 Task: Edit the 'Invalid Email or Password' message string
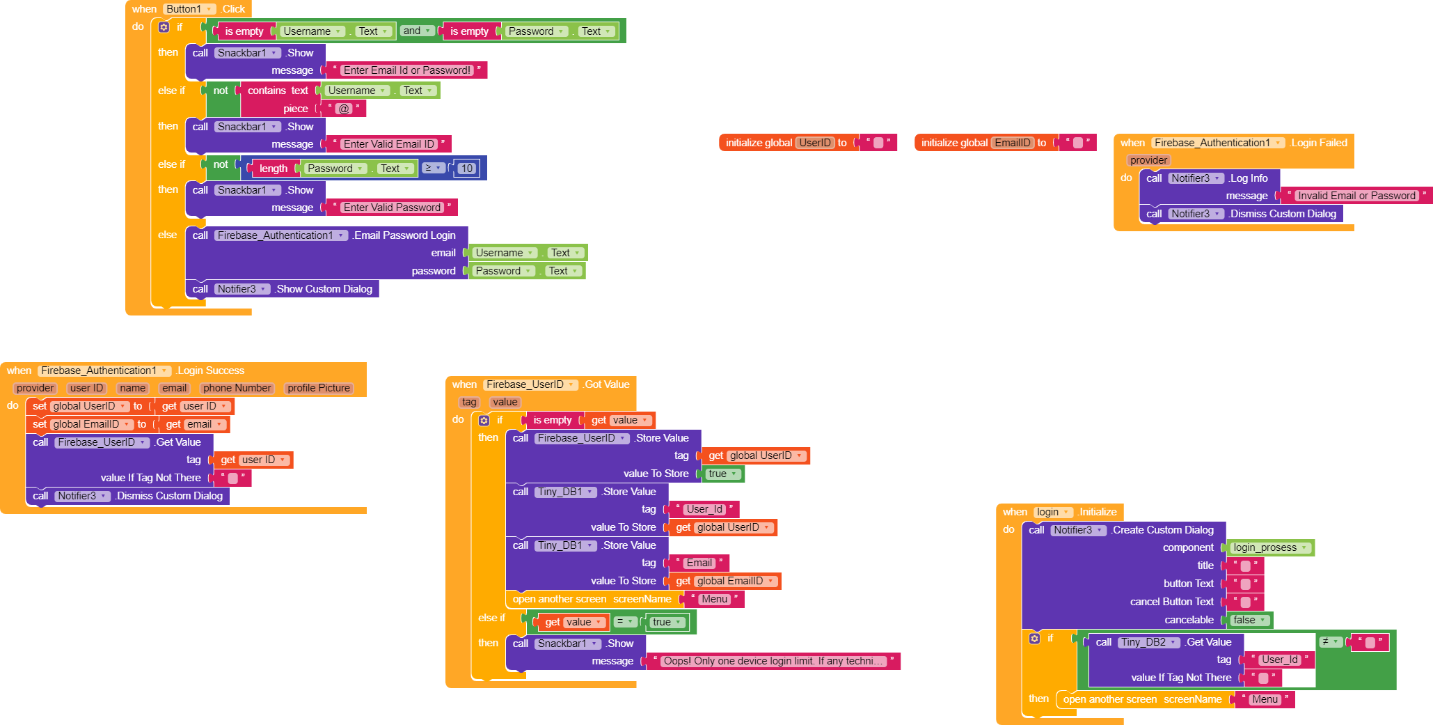(x=1357, y=196)
